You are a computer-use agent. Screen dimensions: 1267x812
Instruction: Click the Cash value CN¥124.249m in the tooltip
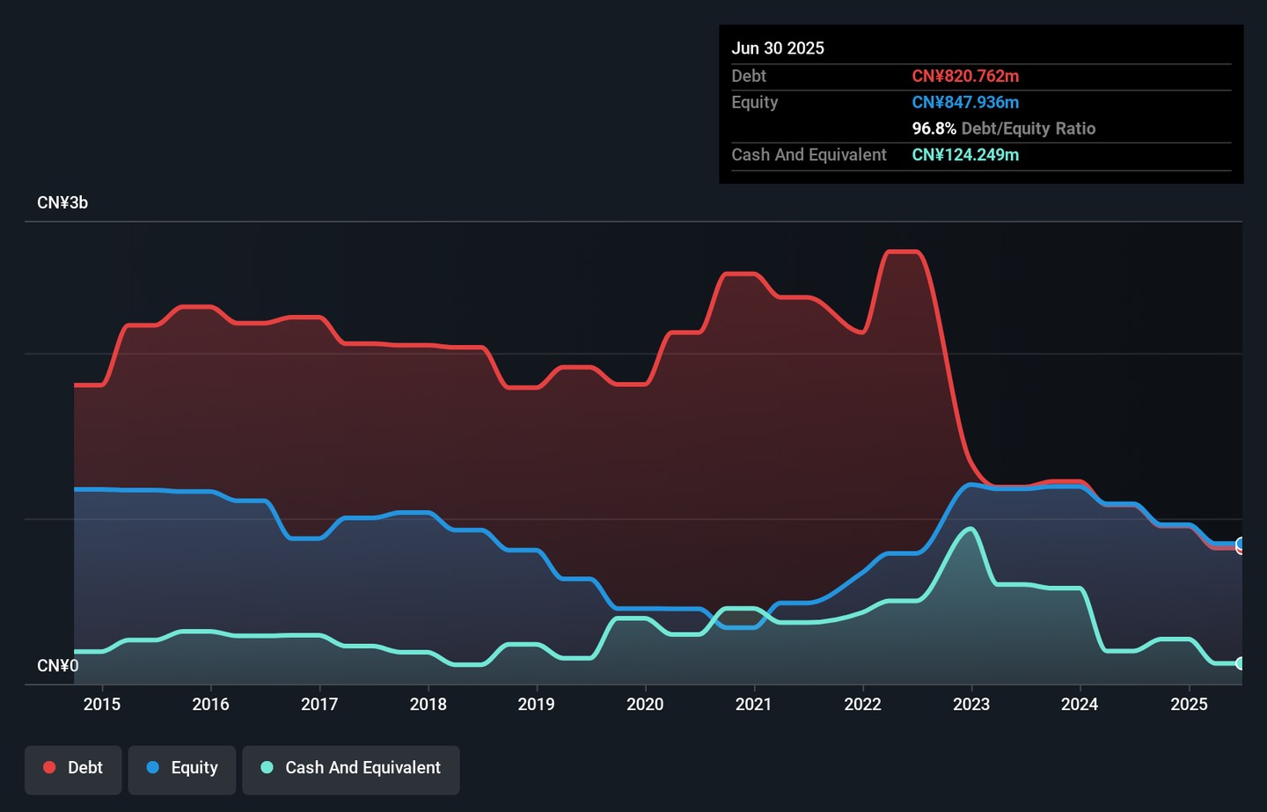click(x=965, y=155)
